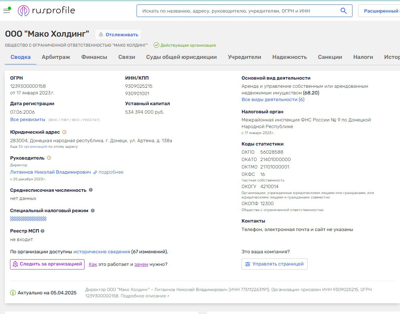Click ОГРН value 1239300000158
Screen dimensions: 400x314
coord(28,86)
